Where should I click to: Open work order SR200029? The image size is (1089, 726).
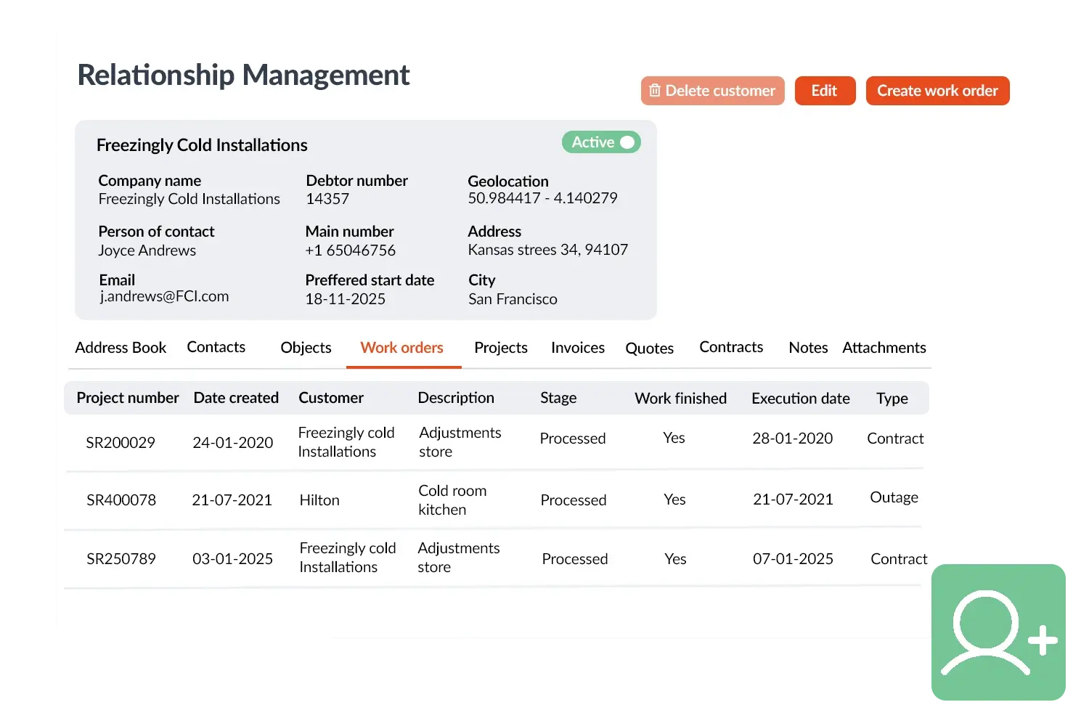tap(121, 443)
